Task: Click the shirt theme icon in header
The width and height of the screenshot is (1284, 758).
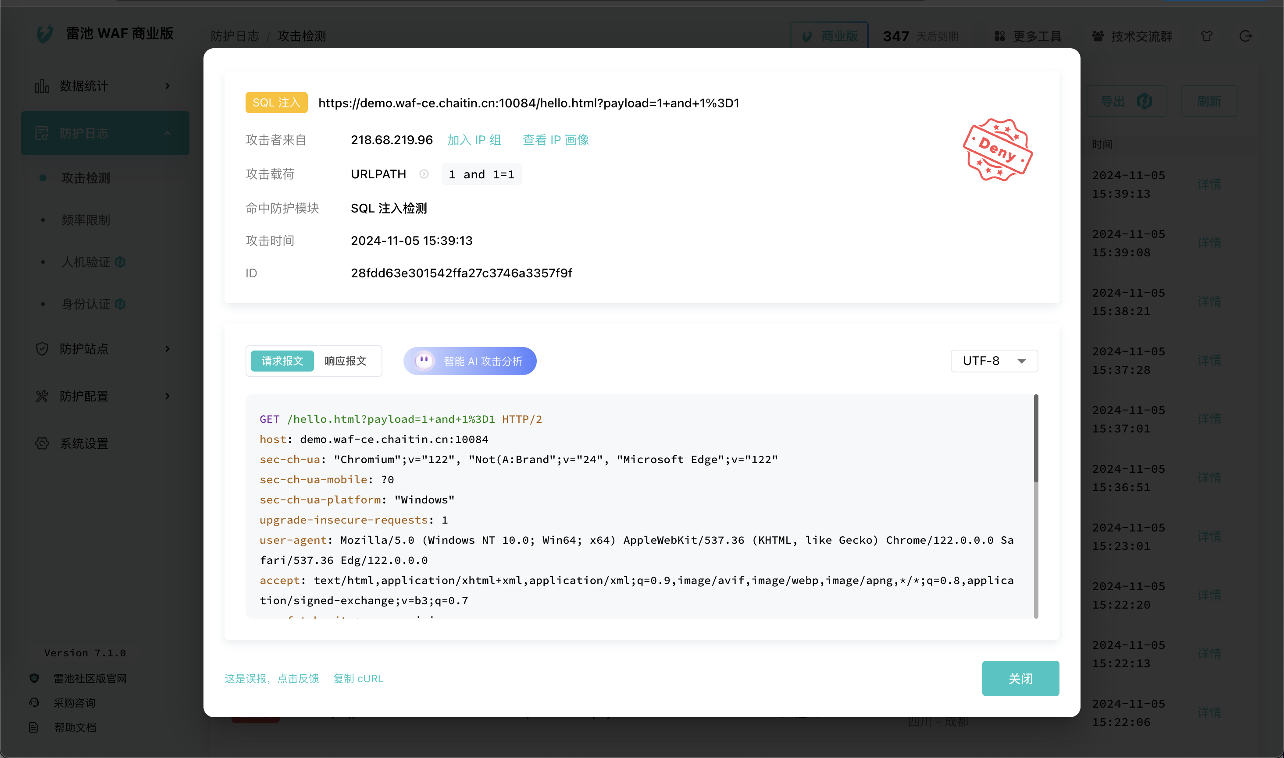Action: point(1206,36)
